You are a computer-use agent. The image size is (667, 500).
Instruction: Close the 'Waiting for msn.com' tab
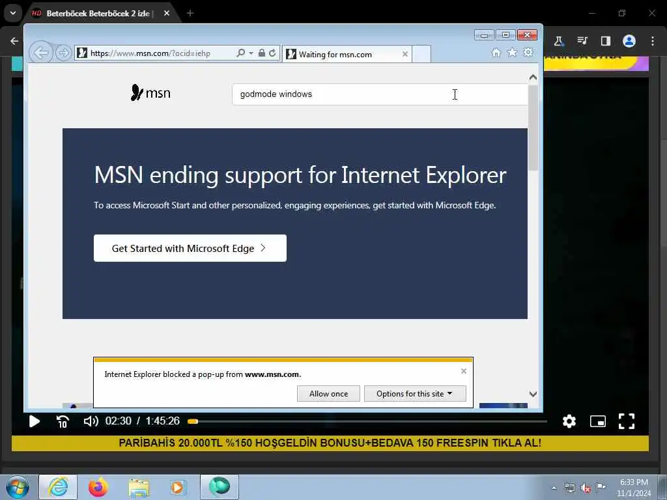(x=405, y=54)
